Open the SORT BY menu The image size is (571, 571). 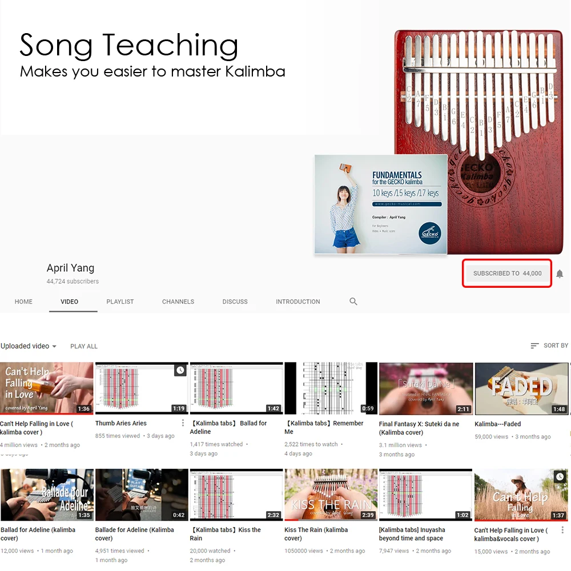pos(549,345)
